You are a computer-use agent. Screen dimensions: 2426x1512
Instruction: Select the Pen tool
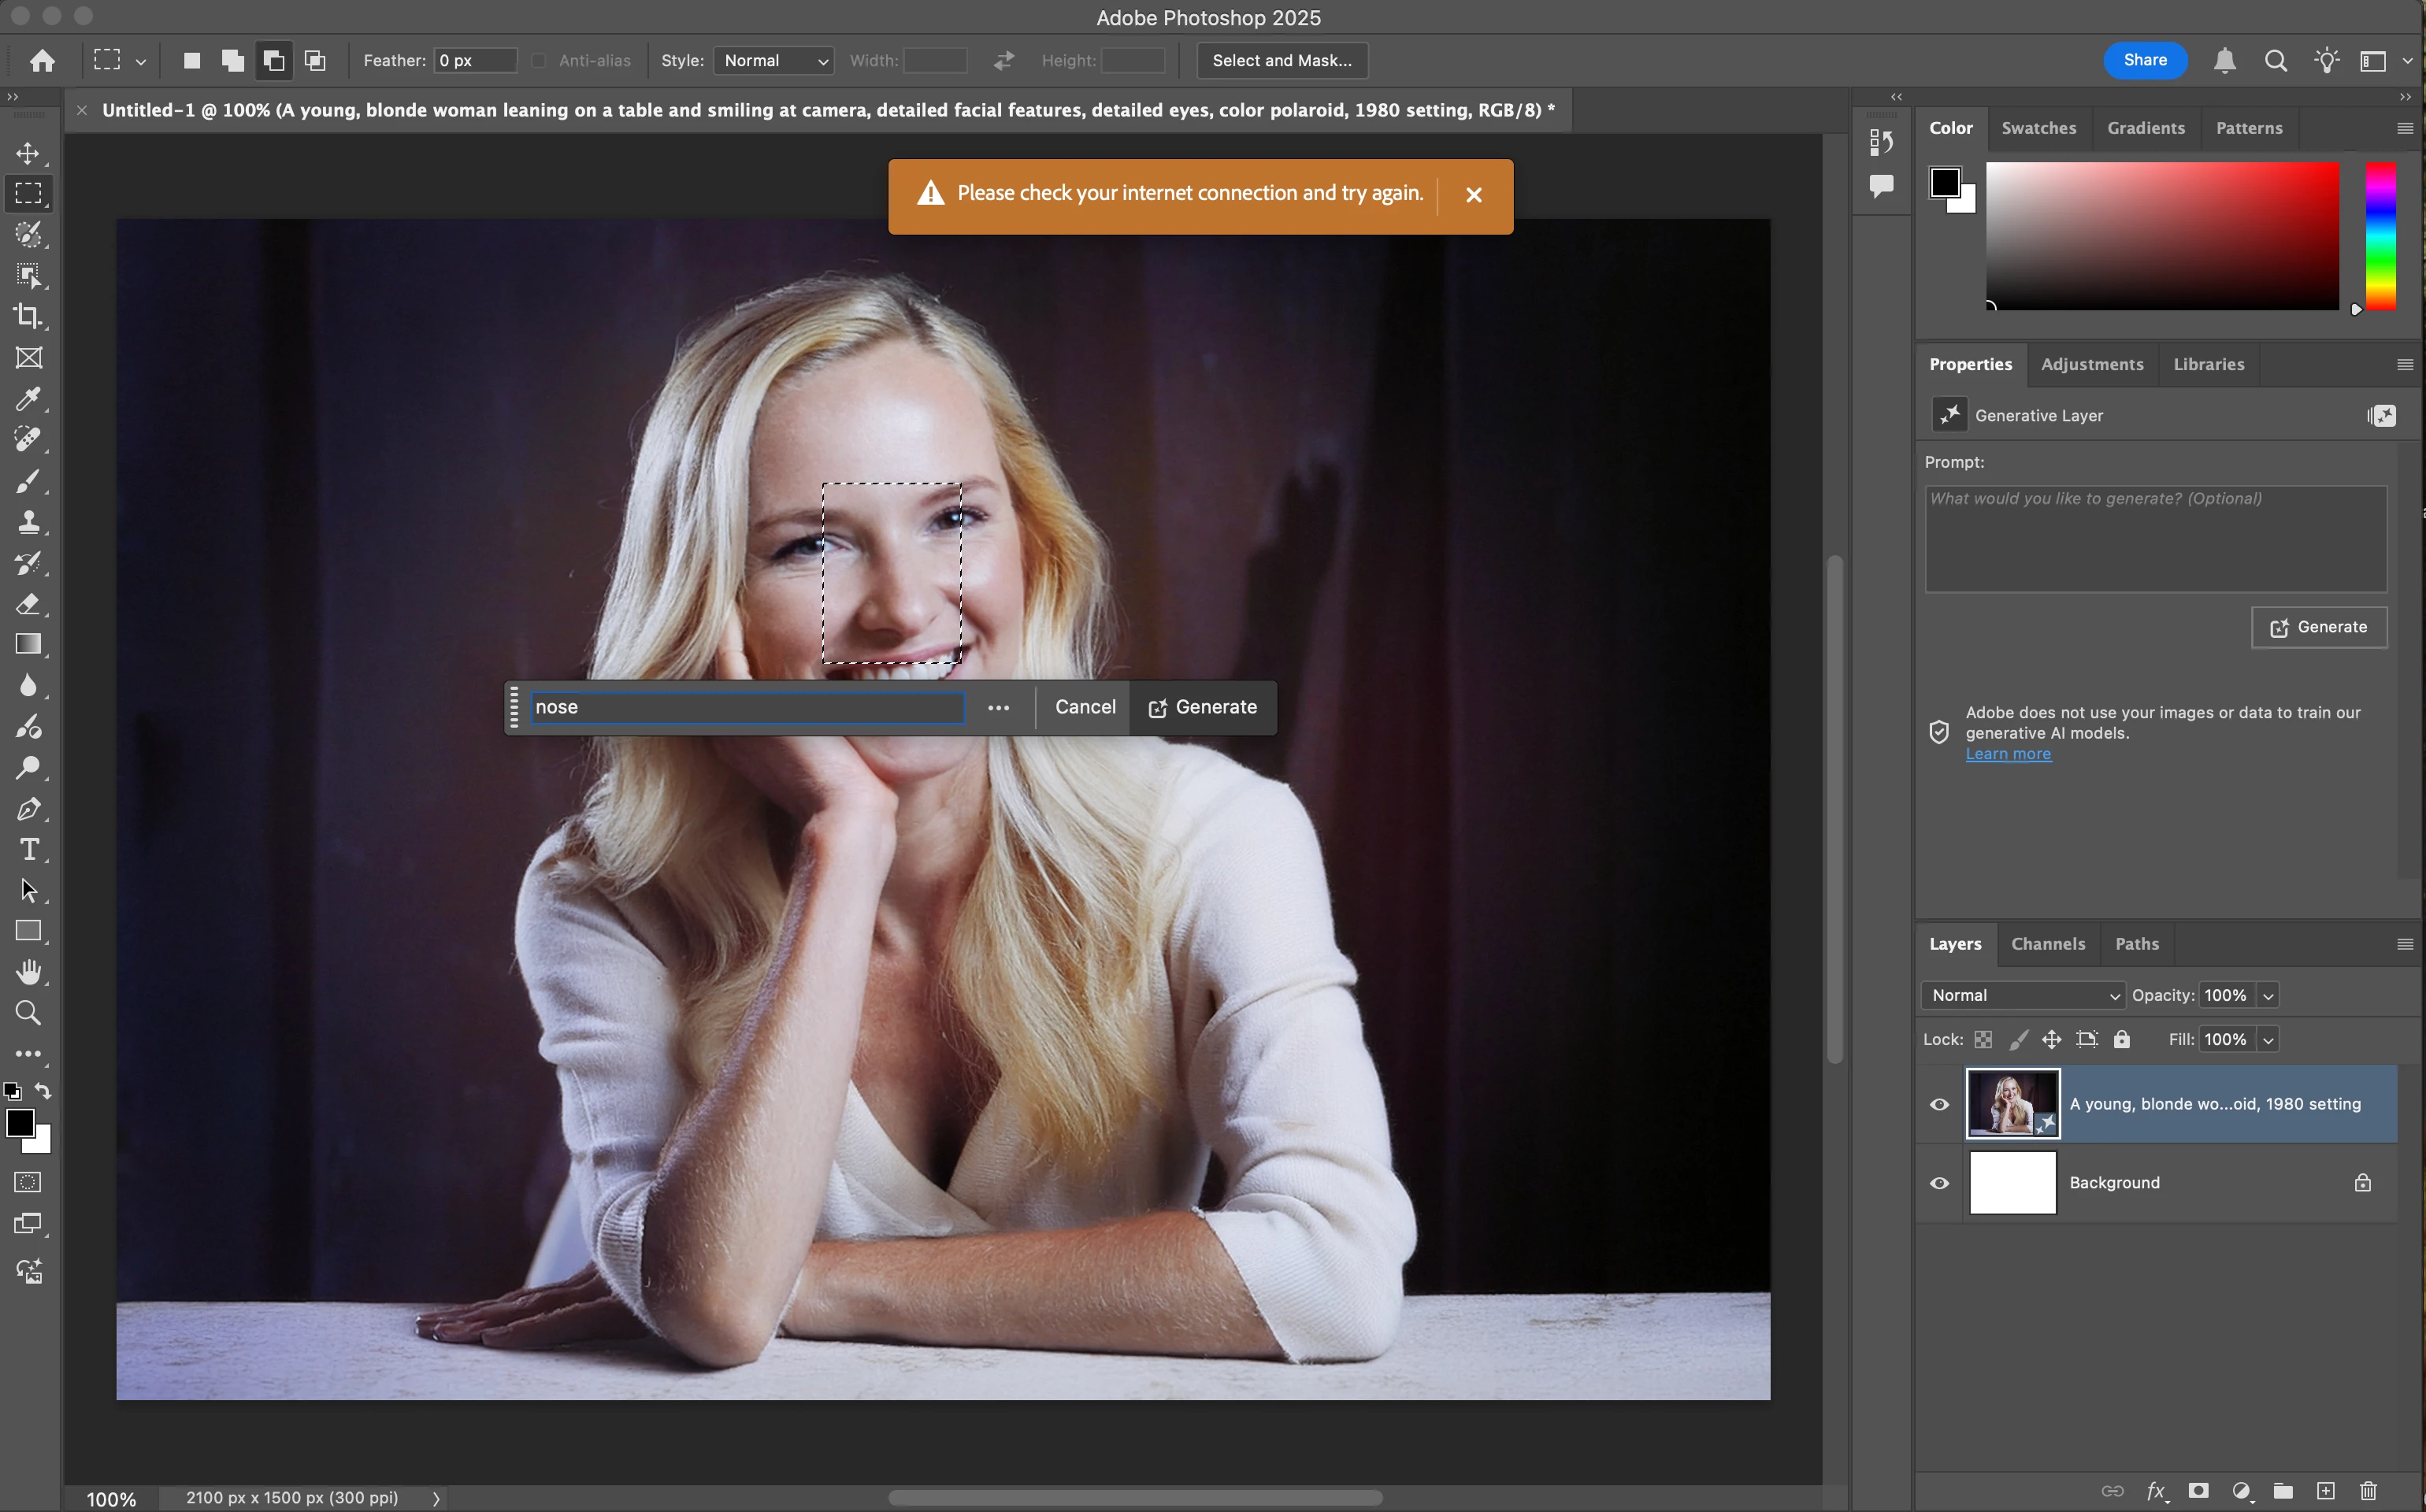(x=28, y=809)
